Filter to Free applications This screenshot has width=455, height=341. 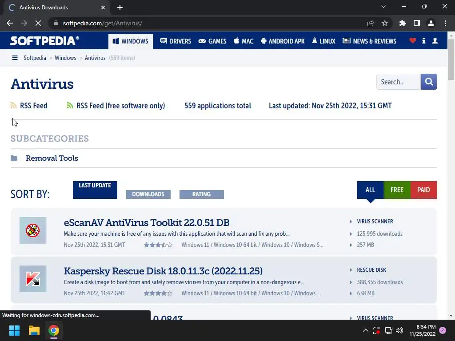click(397, 190)
